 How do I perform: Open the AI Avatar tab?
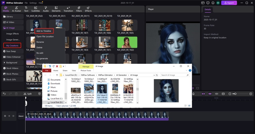click(x=17, y=9)
